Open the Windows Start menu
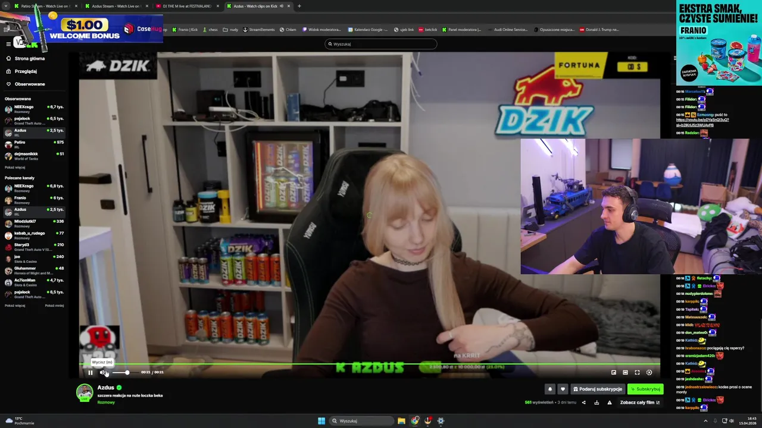Image resolution: width=762 pixels, height=428 pixels. click(x=321, y=421)
